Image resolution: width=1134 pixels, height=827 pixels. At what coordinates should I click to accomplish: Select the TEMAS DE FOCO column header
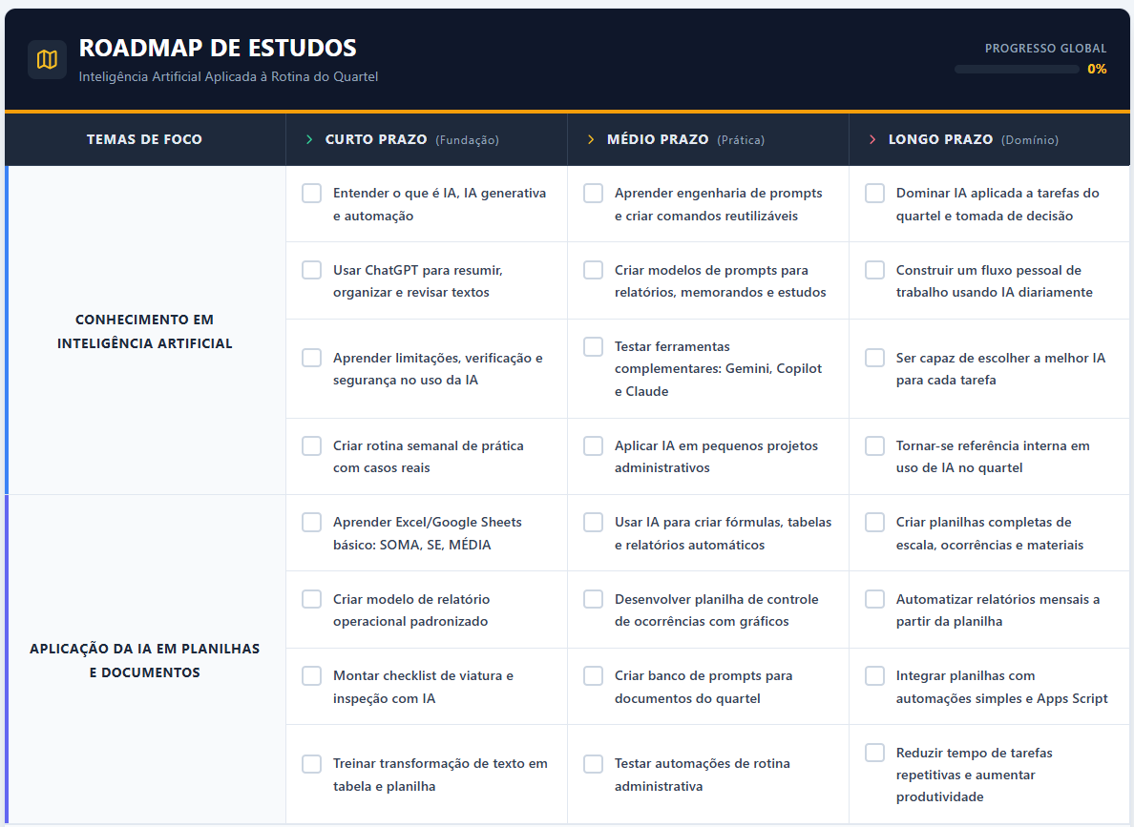(144, 138)
